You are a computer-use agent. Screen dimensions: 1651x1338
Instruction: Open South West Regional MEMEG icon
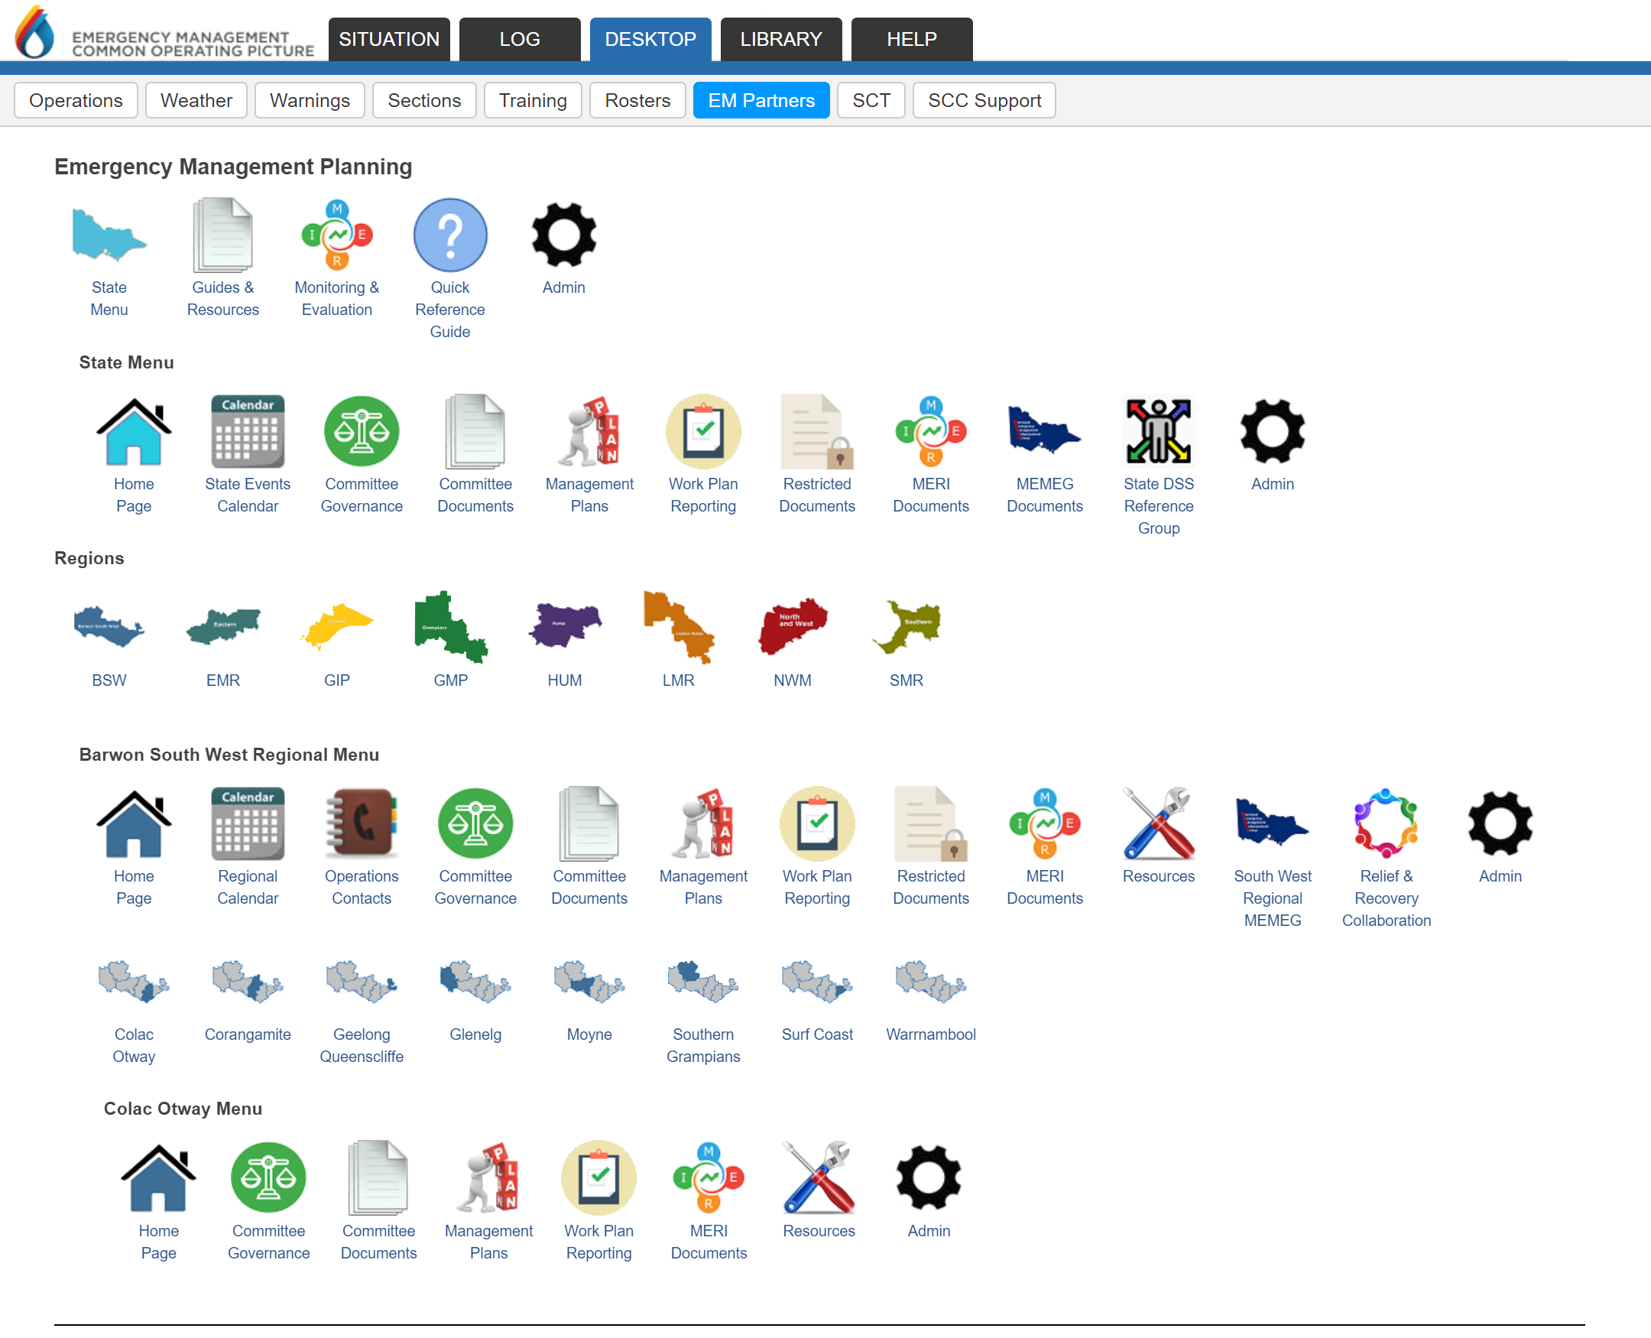1272,823
